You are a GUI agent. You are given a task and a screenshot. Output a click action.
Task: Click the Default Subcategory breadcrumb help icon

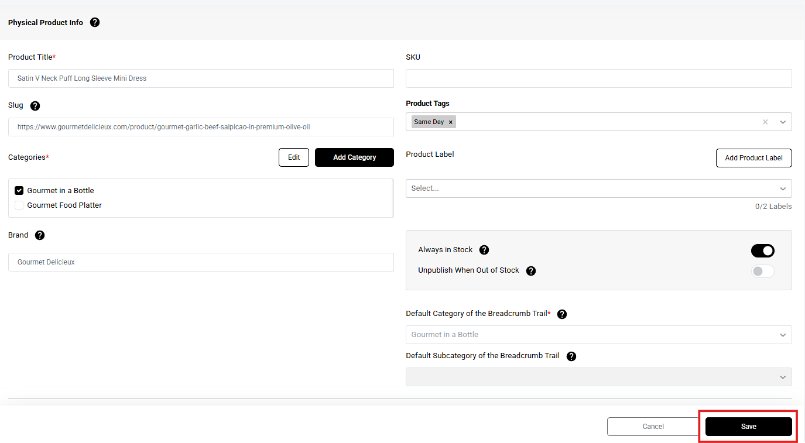click(x=571, y=356)
